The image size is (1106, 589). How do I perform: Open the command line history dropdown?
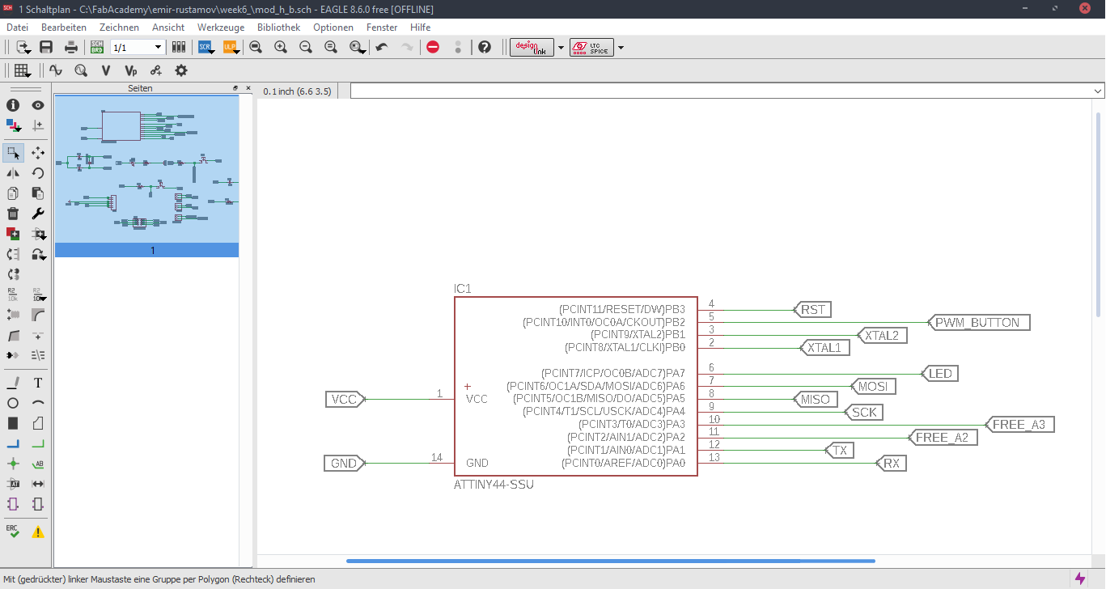pos(1098,91)
